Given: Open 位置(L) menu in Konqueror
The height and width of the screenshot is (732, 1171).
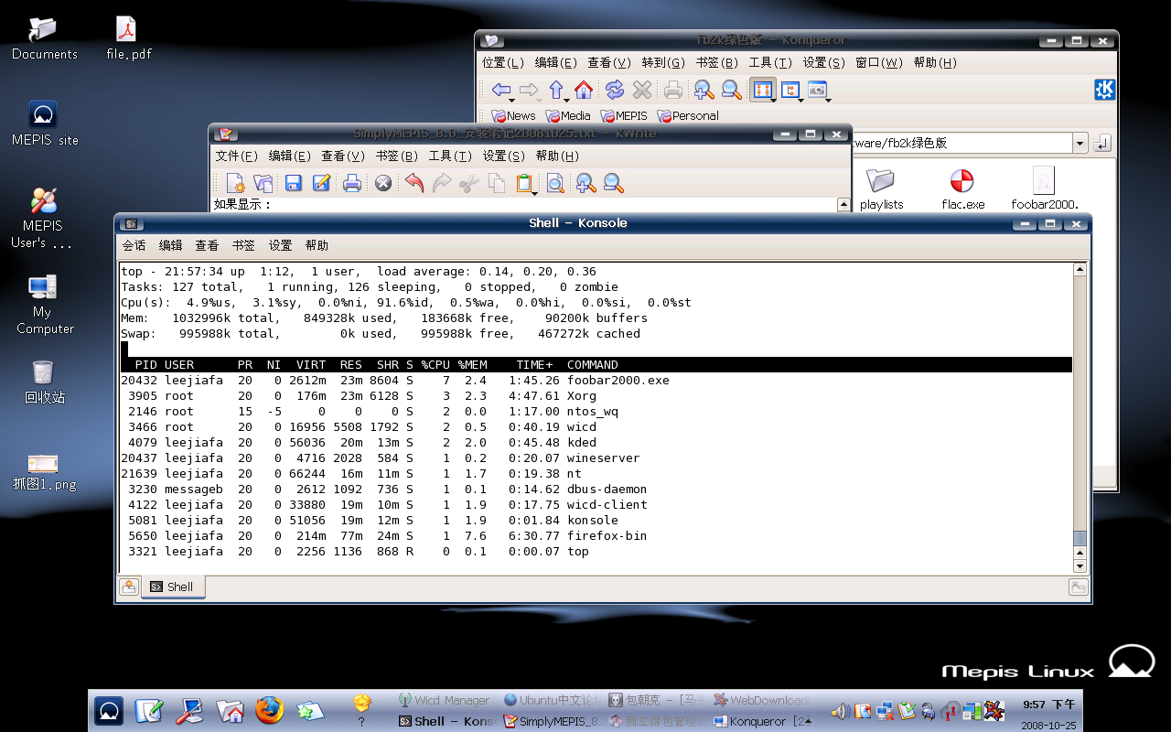Looking at the screenshot, I should point(503,62).
